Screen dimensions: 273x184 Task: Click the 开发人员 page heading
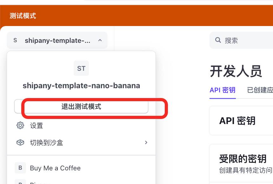(236, 71)
